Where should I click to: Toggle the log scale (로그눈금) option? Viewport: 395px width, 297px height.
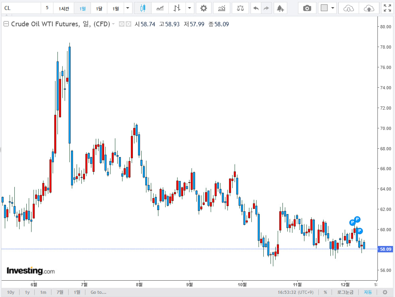[x=345, y=292]
